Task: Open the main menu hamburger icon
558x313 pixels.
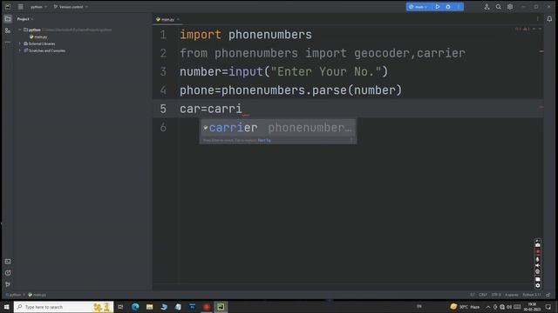Action: [21, 7]
